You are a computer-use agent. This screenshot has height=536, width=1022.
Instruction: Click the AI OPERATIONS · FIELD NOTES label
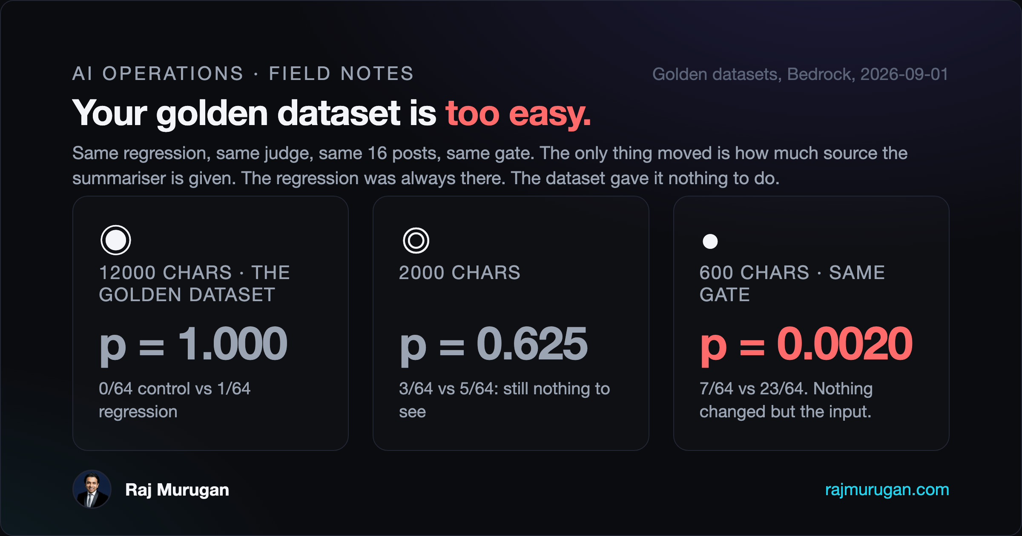pyautogui.click(x=243, y=74)
